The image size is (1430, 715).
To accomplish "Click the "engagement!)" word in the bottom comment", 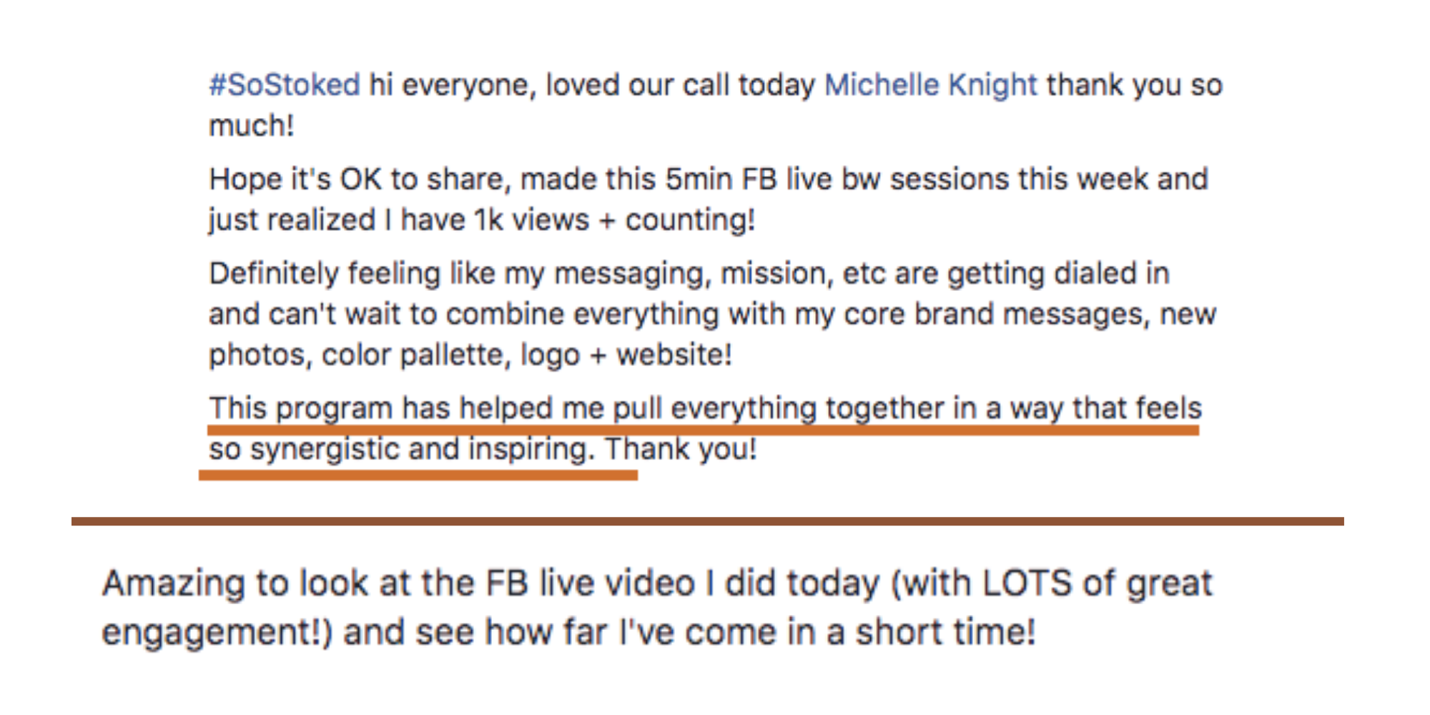I will (217, 633).
